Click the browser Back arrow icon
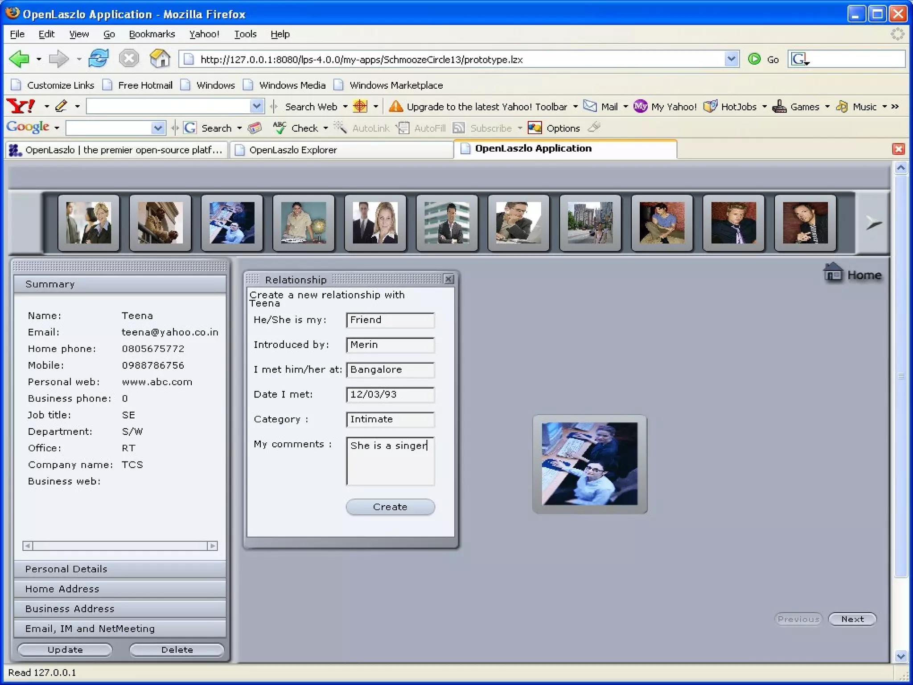Viewport: 913px width, 685px height. (x=19, y=59)
